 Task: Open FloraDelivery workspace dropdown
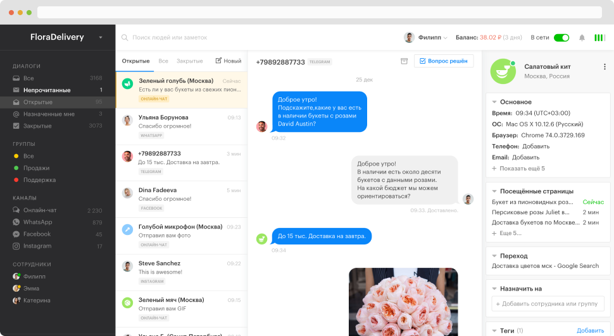[x=101, y=37]
